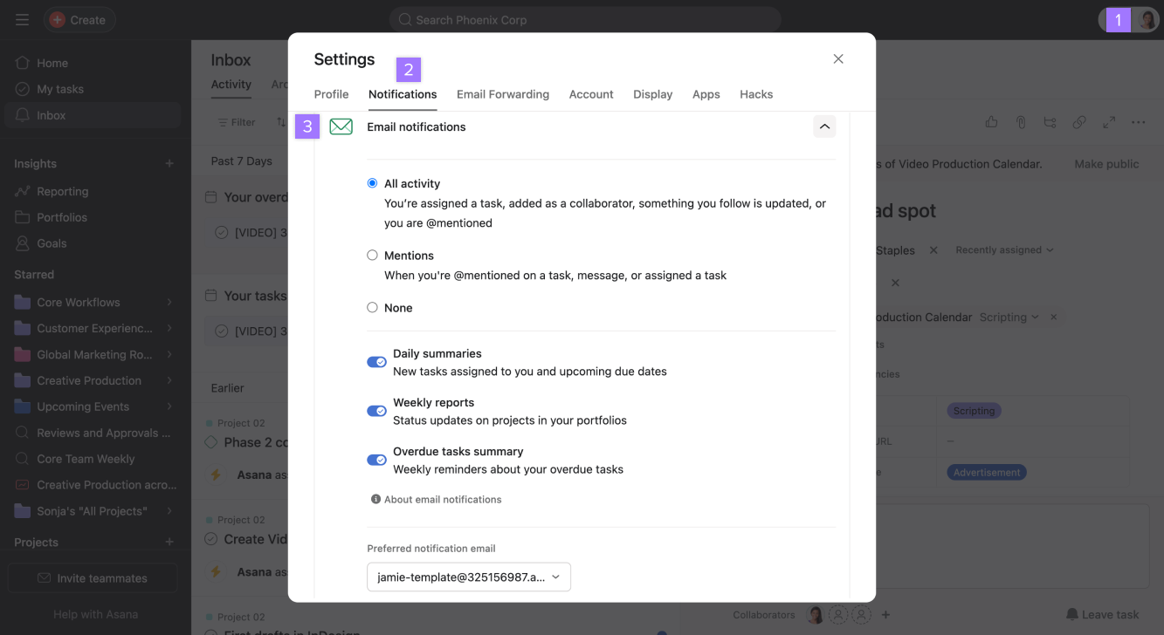This screenshot has width=1164, height=635.
Task: Turn off the Weekly reports toggle
Action: [375, 410]
